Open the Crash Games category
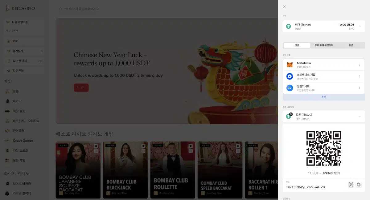370x200 pixels. click(23, 141)
